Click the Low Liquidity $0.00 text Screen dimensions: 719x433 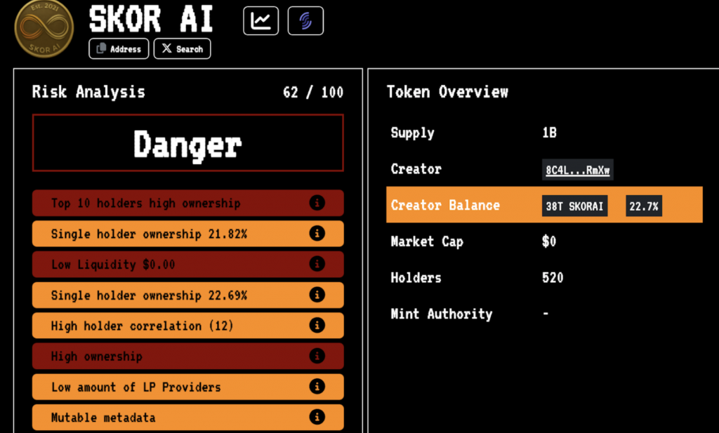113,265
